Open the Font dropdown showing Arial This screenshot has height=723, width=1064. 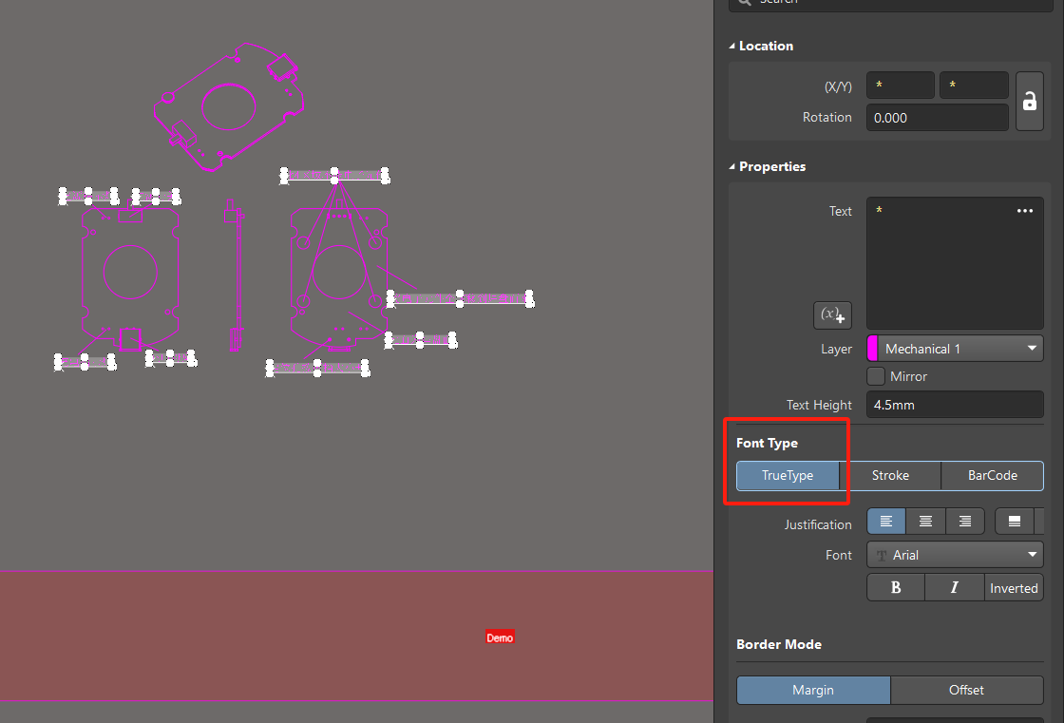click(x=955, y=555)
